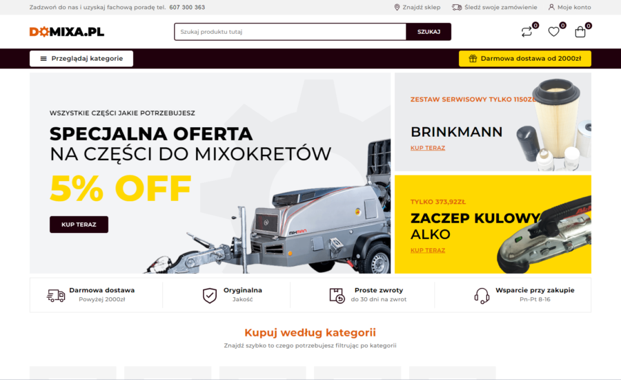Open the shopping bag cart icon
Screen dimensions: 621x380
point(580,32)
